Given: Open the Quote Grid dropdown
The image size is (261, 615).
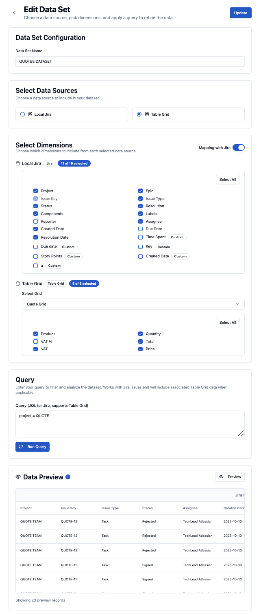Looking at the screenshot, I should [x=133, y=304].
